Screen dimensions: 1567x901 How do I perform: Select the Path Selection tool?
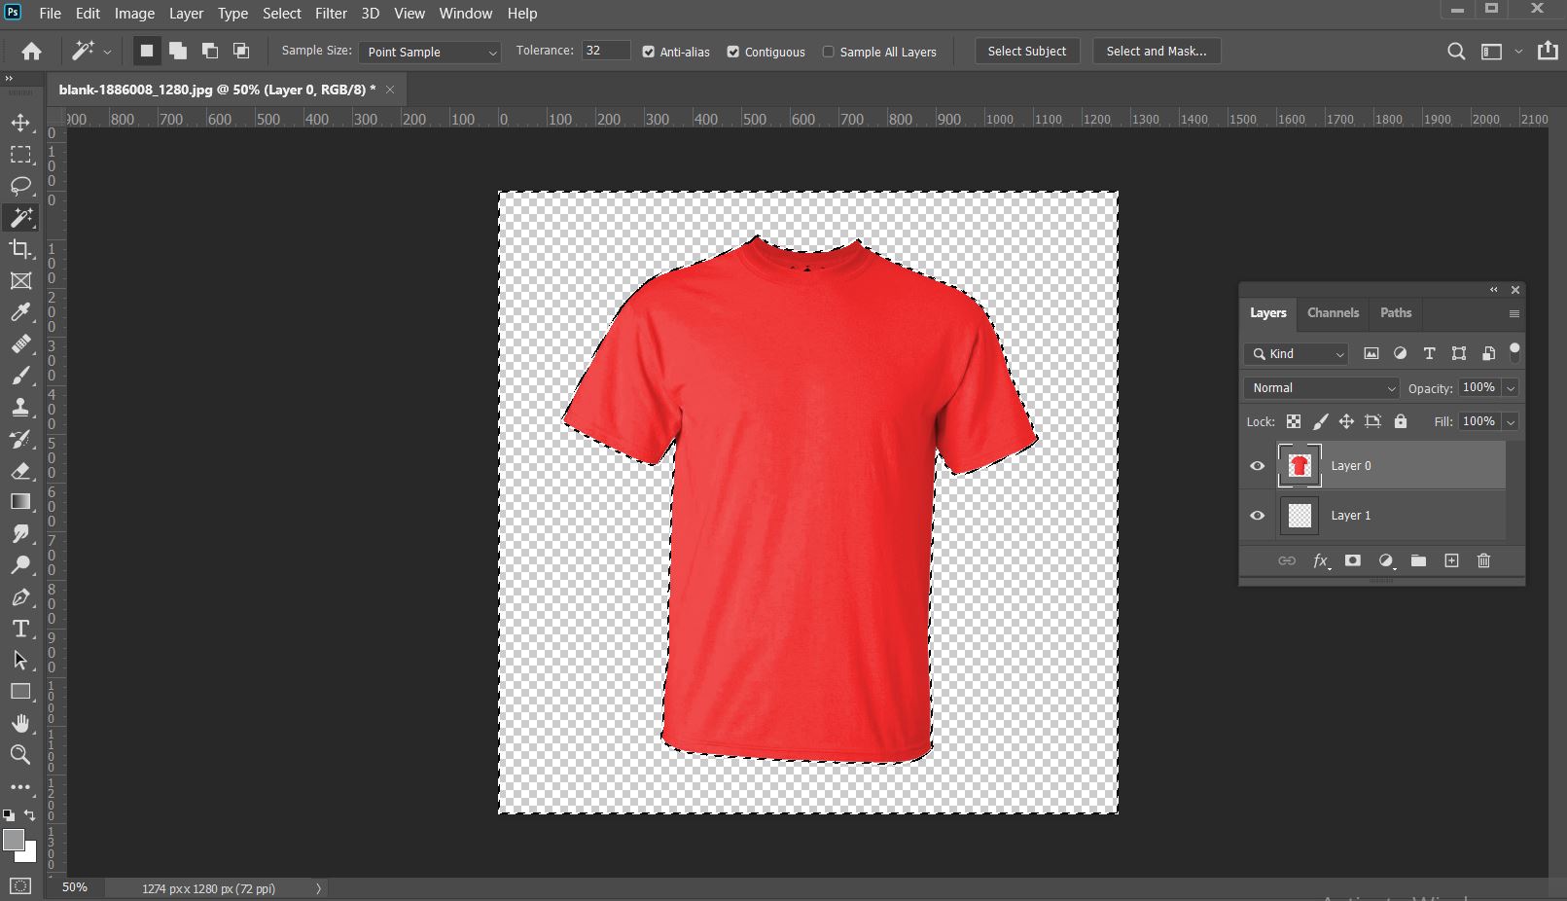20,660
